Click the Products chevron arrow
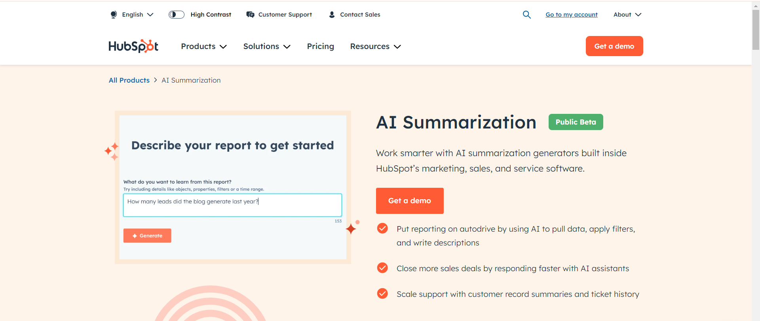The height and width of the screenshot is (321, 760). coord(223,47)
